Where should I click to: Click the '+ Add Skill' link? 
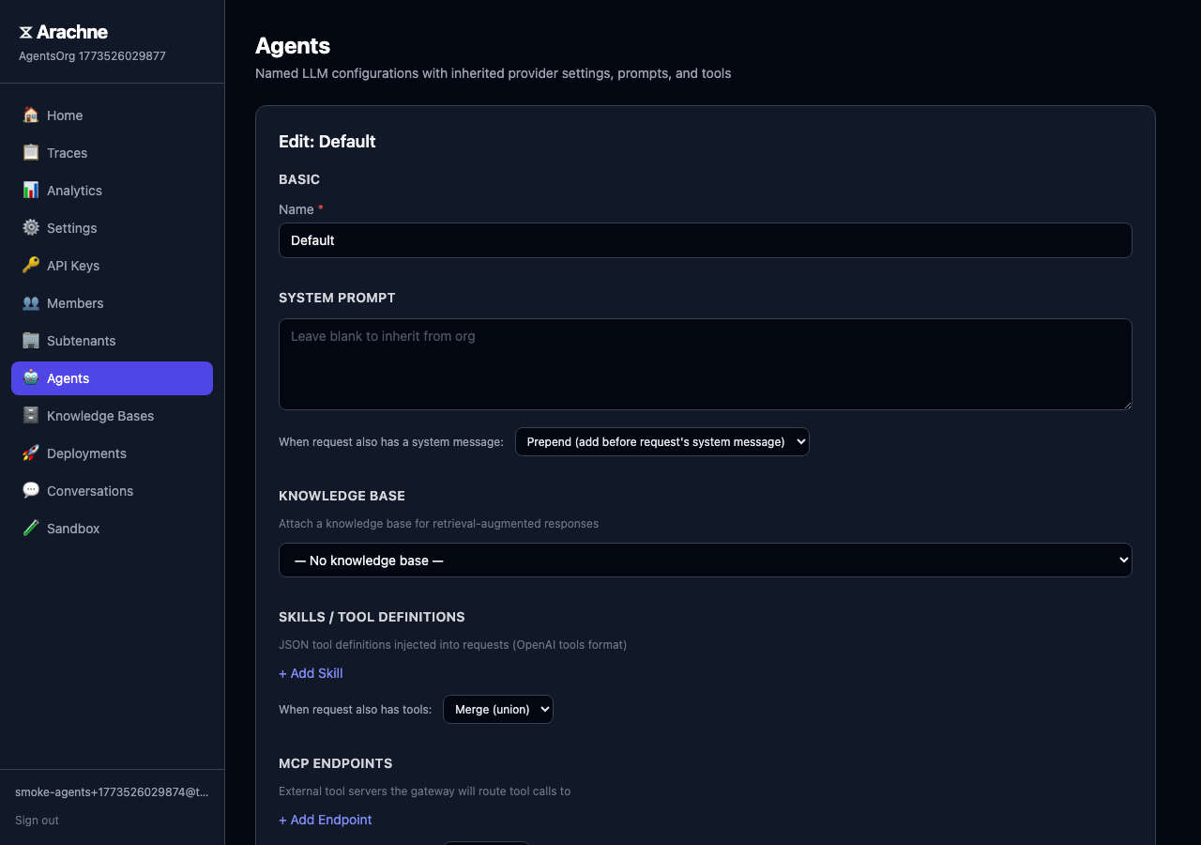(x=311, y=673)
